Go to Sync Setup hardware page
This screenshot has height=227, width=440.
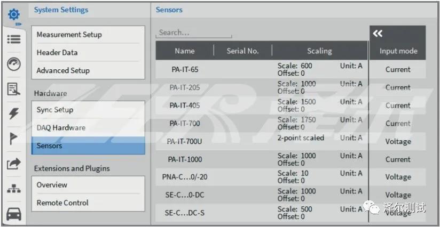coord(55,110)
